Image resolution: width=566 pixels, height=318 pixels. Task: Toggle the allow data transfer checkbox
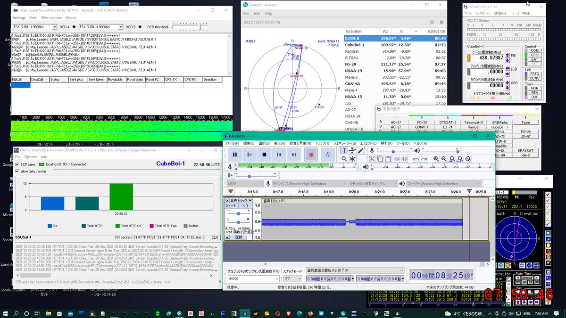coord(17,171)
